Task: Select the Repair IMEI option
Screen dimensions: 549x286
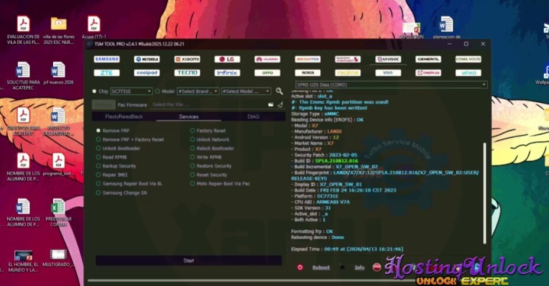Action: click(112, 175)
